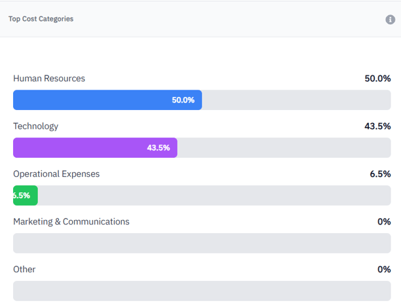This screenshot has width=401, height=307.
Task: Click the white 6.5% label inside green bar
Action: click(21, 196)
